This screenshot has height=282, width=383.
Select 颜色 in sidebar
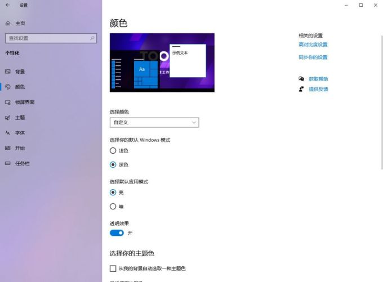pos(20,87)
